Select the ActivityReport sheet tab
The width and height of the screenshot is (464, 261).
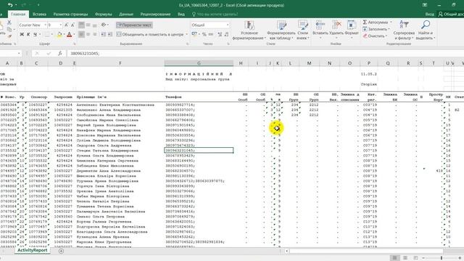pyautogui.click(x=32, y=250)
